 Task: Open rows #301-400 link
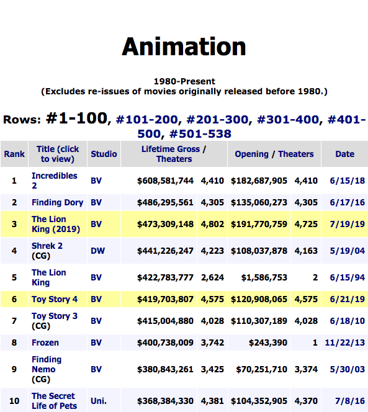[x=288, y=120]
